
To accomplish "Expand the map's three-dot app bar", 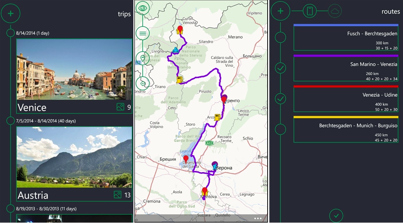I will pyautogui.click(x=257, y=219).
